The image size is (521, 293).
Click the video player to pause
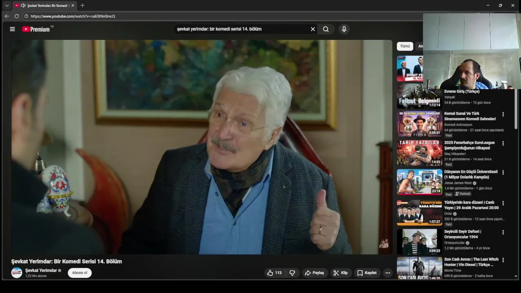coord(201,147)
